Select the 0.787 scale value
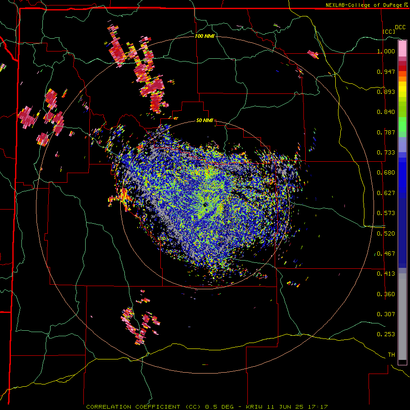Screen dimensions: 410x410 click(x=386, y=132)
